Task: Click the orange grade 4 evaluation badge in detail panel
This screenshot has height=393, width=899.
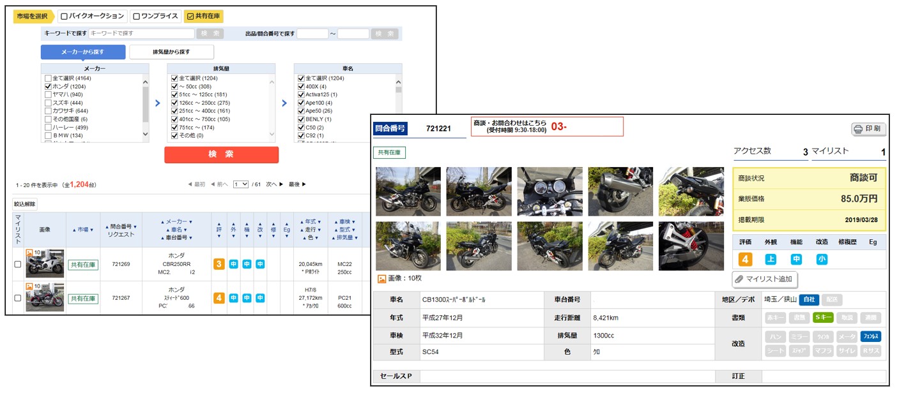Action: click(744, 259)
